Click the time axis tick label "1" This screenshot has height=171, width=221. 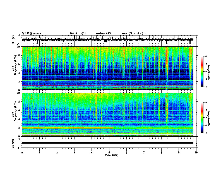39,153
